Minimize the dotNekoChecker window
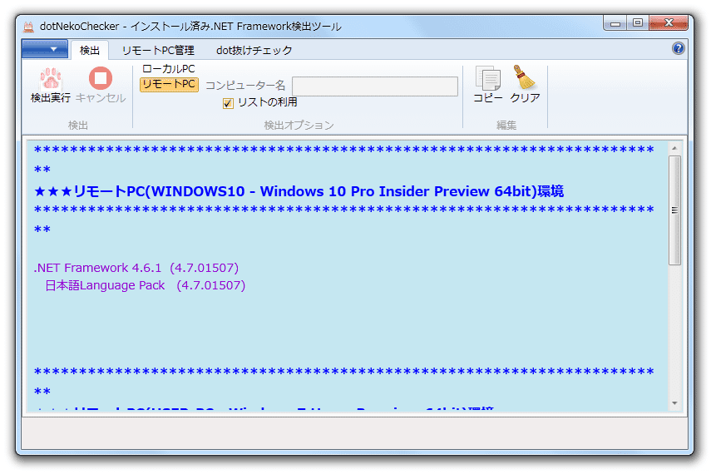 615,22
